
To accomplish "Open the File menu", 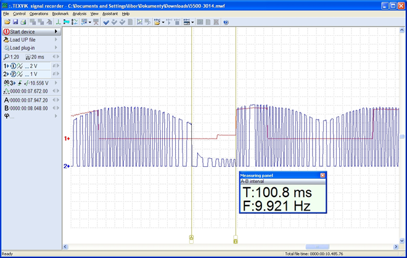I will point(6,14).
